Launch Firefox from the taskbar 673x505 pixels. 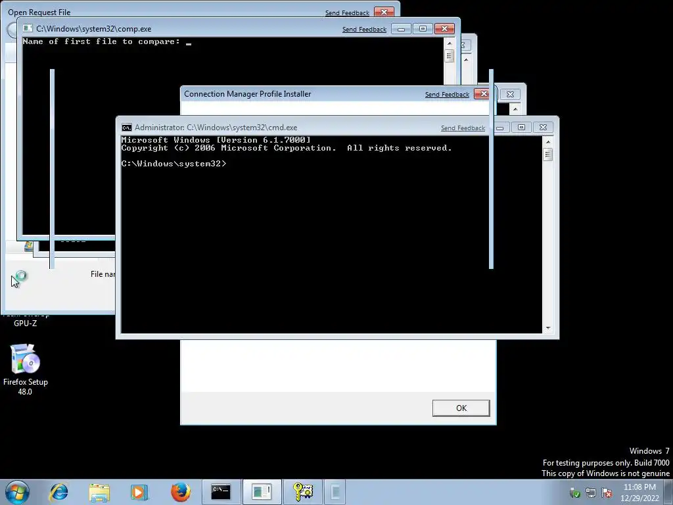pyautogui.click(x=181, y=492)
